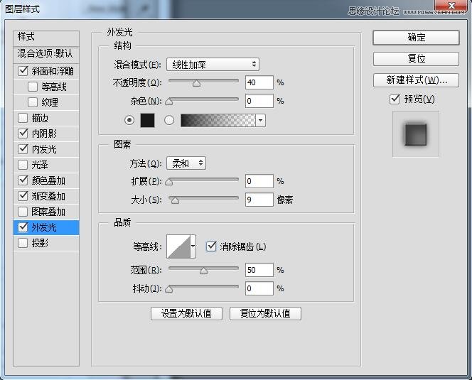
Task: Click the style preview thumbnail
Action: click(x=416, y=134)
